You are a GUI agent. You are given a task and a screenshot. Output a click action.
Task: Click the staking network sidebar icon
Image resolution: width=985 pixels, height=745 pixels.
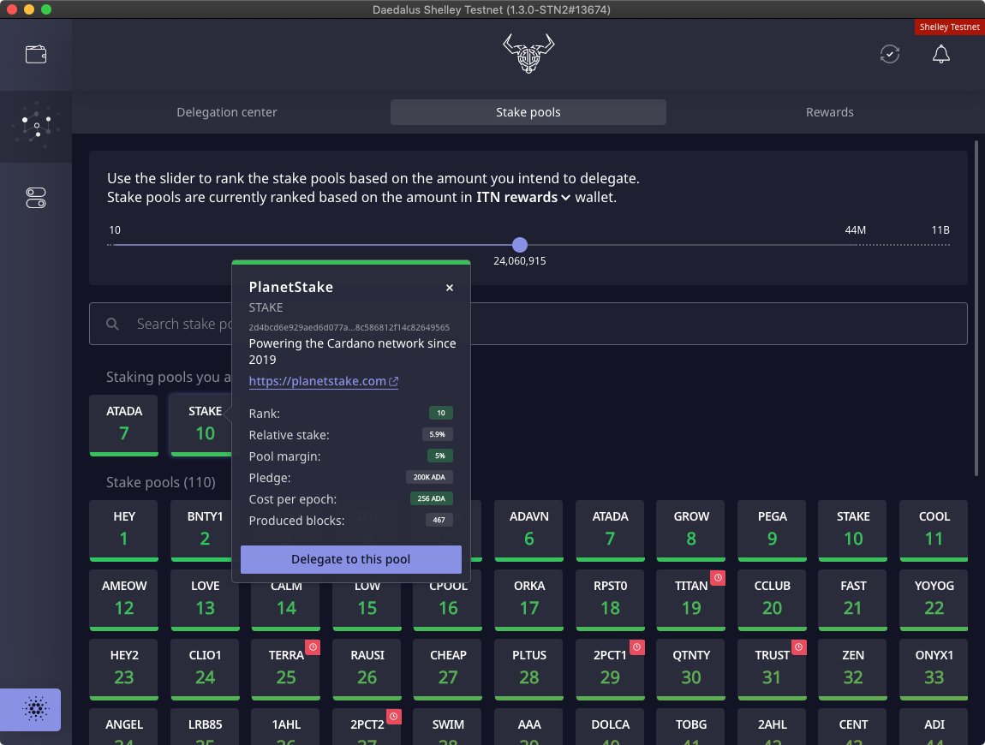(x=36, y=127)
